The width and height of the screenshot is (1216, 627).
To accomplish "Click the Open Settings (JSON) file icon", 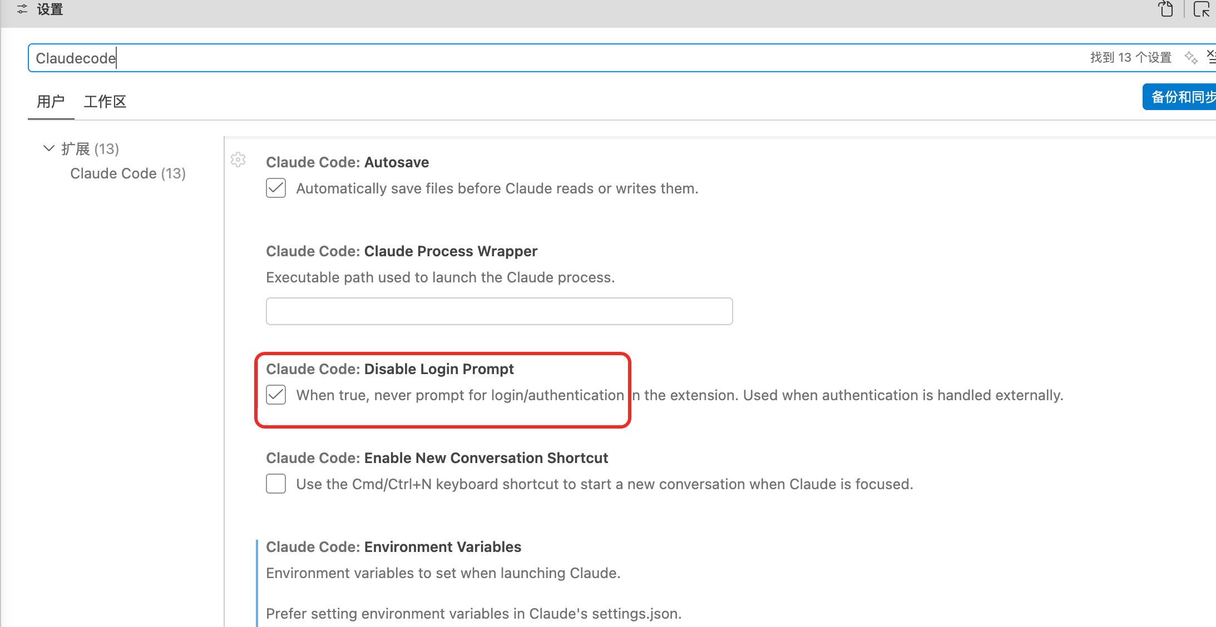I will (x=1166, y=9).
